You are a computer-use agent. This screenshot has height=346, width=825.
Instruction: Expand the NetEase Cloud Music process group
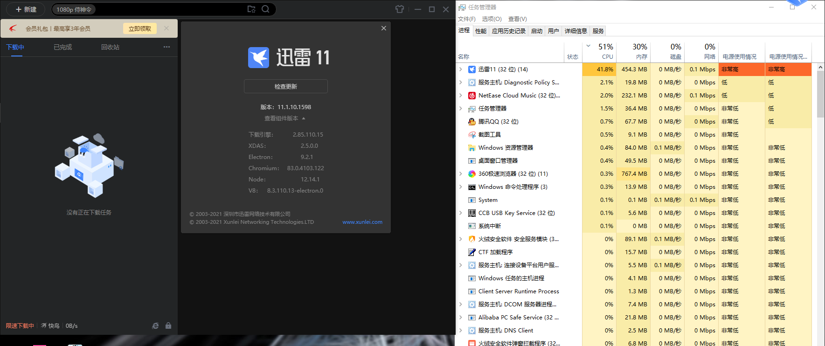461,96
